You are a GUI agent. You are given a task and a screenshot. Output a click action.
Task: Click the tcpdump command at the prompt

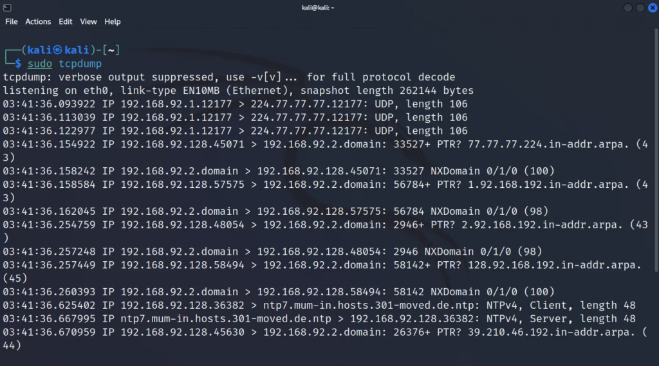coord(80,64)
